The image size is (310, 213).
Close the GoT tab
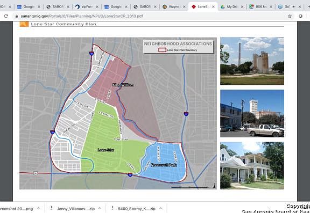click(300, 6)
